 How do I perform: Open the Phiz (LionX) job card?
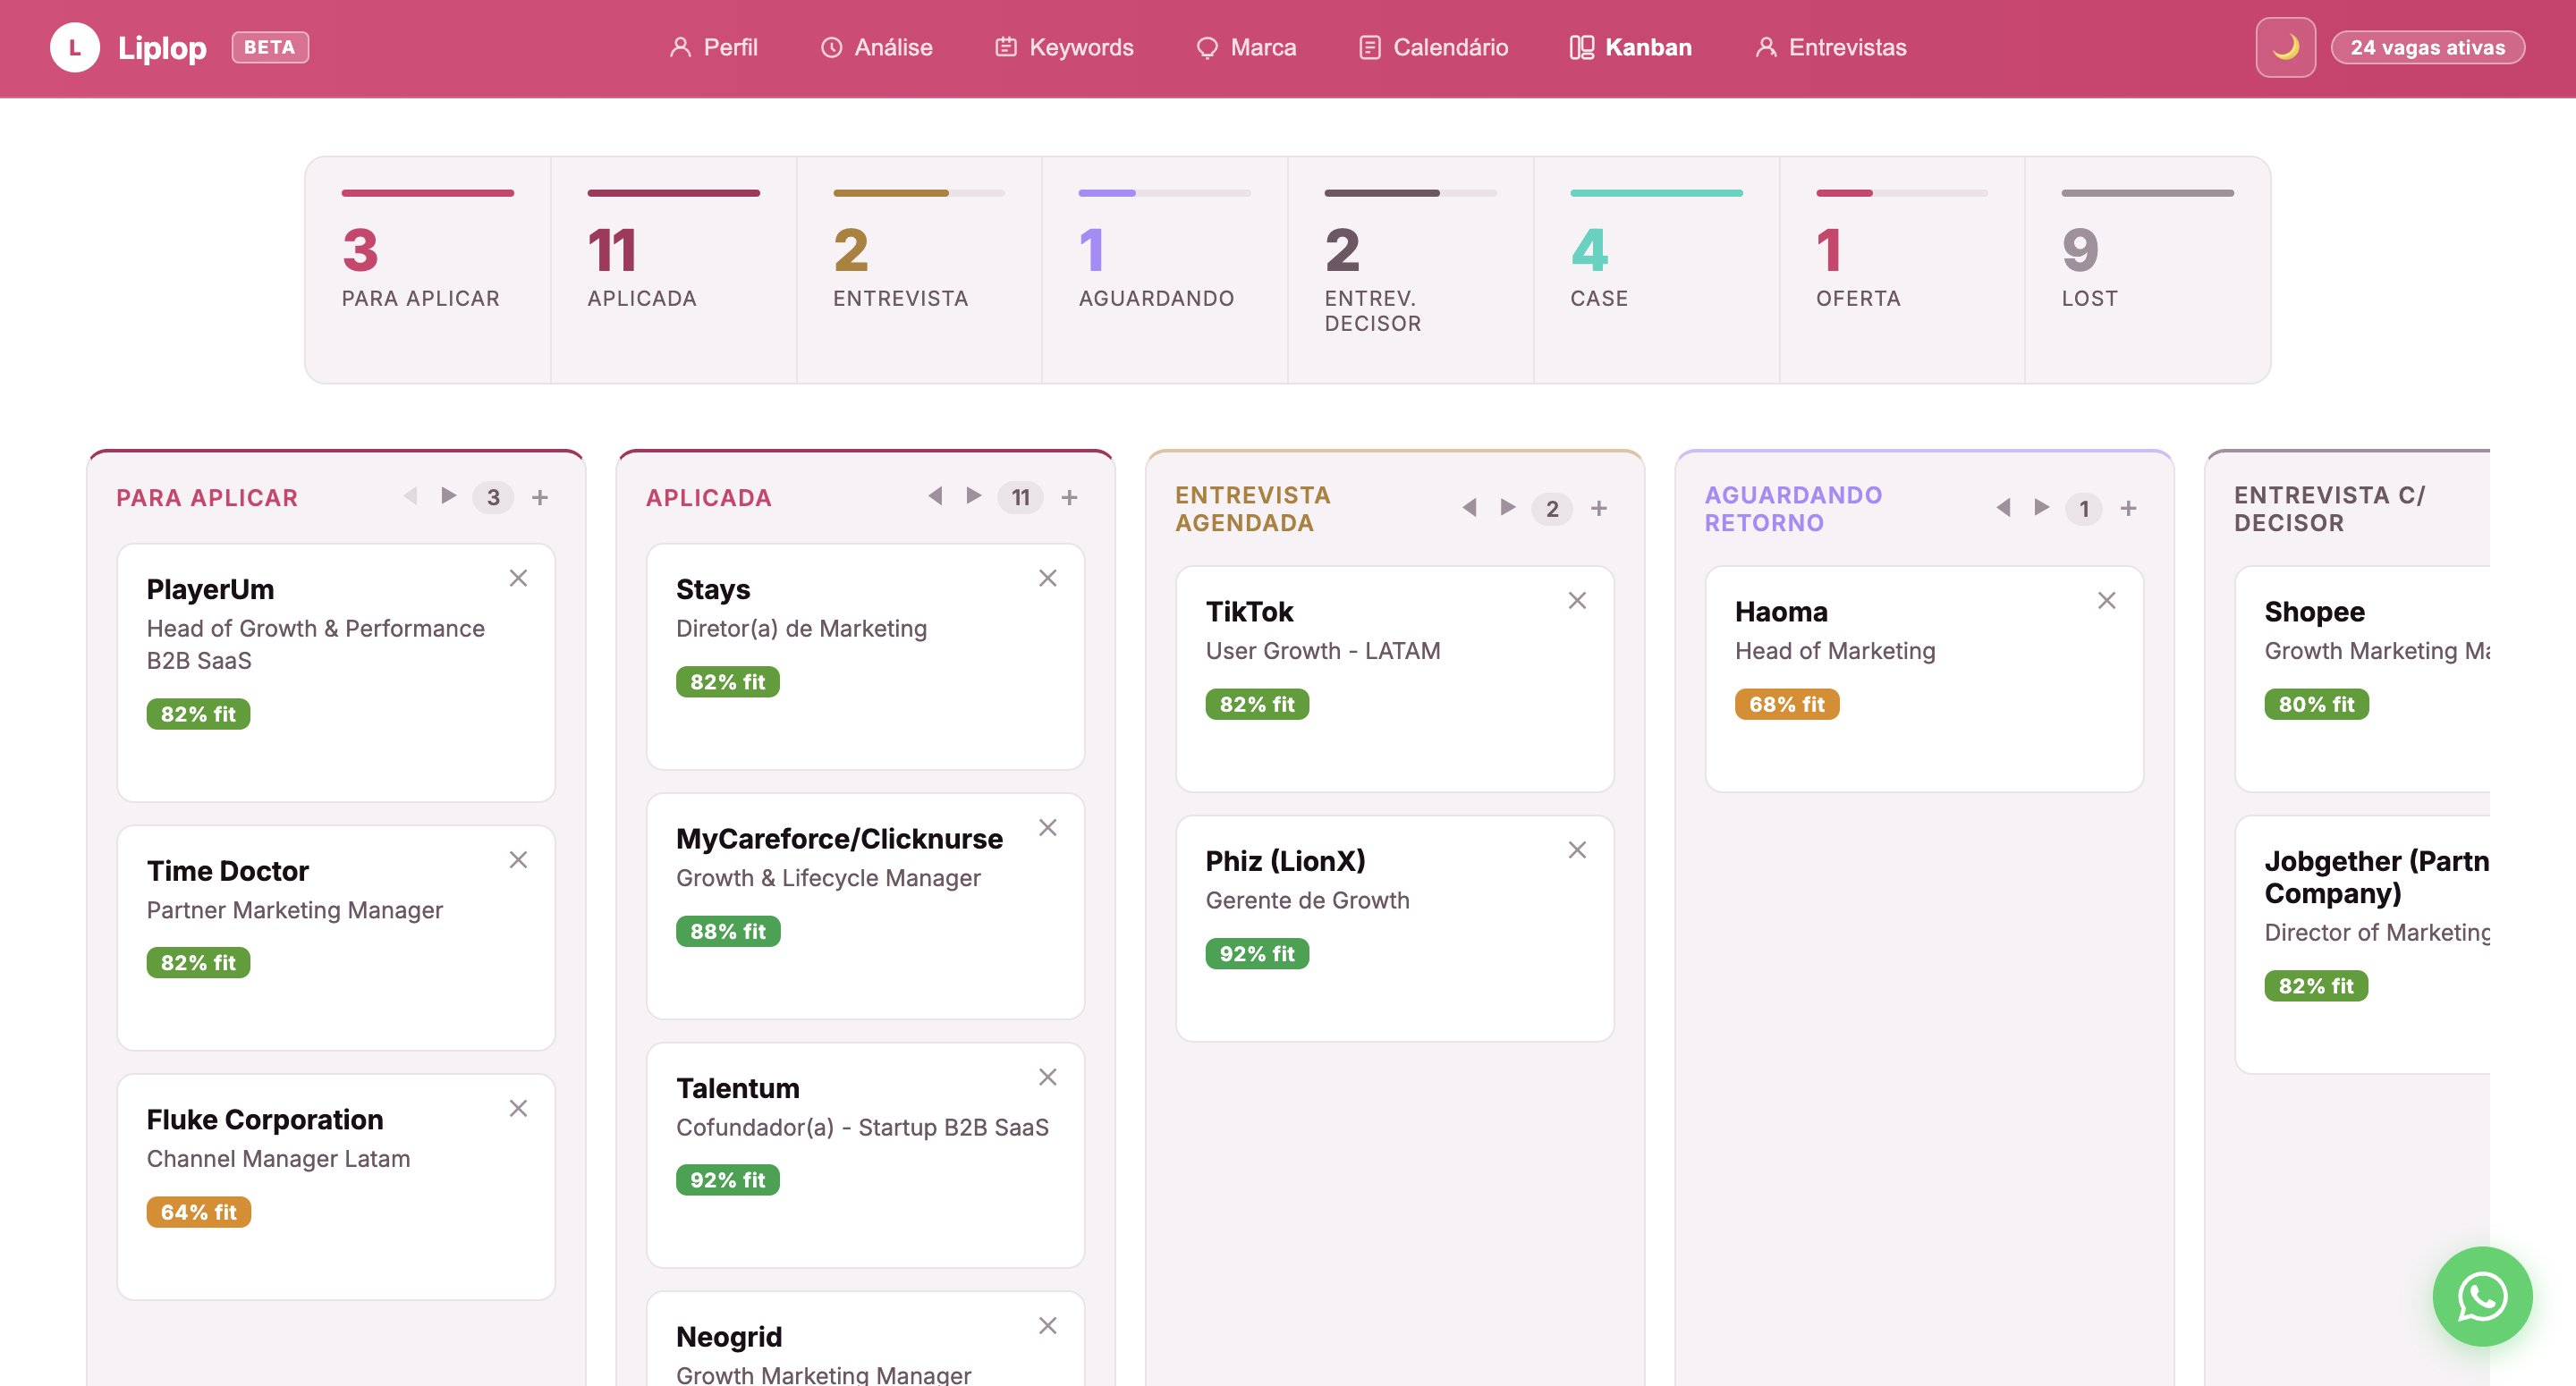pyautogui.click(x=1394, y=928)
